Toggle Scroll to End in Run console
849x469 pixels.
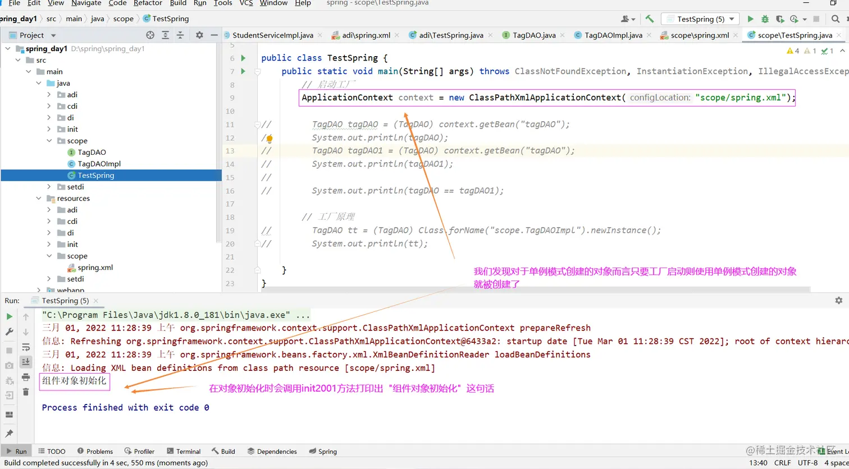[x=26, y=362]
